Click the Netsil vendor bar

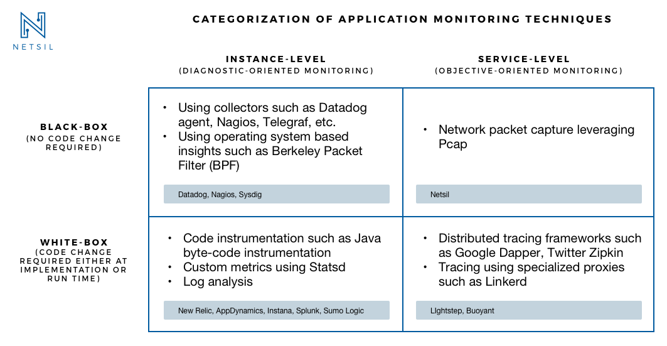(x=528, y=194)
